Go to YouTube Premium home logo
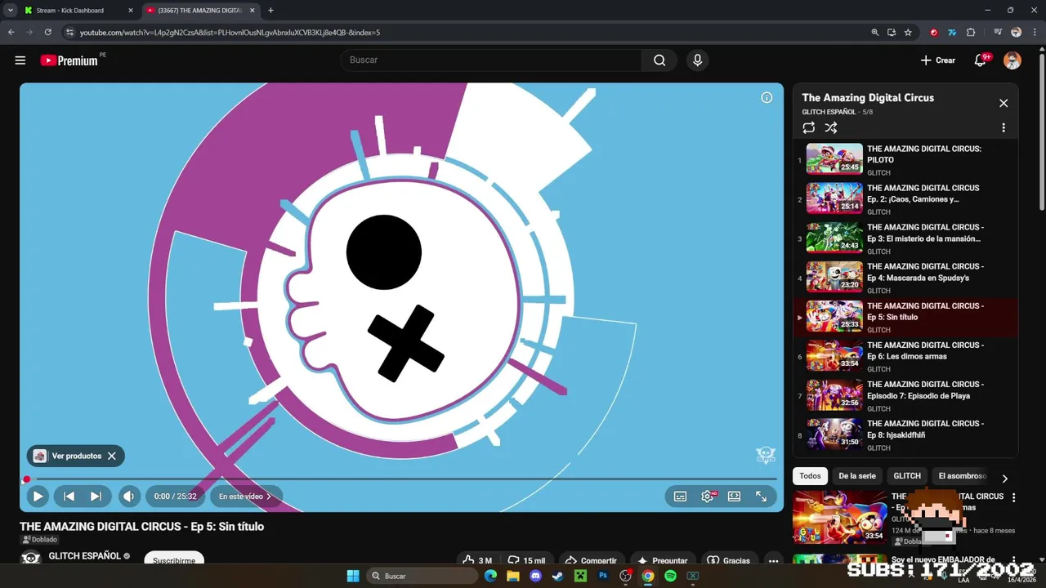Image resolution: width=1046 pixels, height=588 pixels. [x=69, y=60]
